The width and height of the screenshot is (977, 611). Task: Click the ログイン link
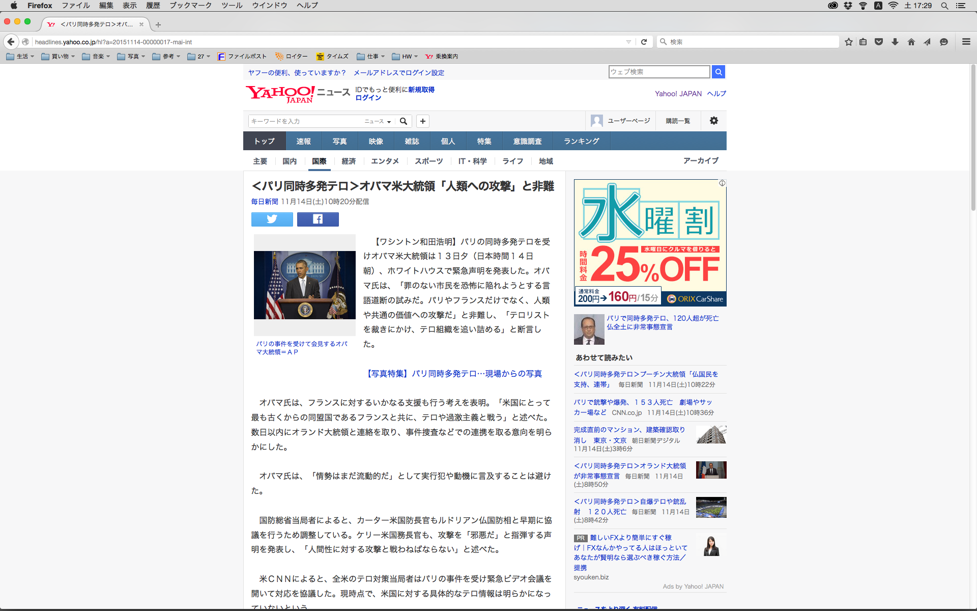pos(368,98)
